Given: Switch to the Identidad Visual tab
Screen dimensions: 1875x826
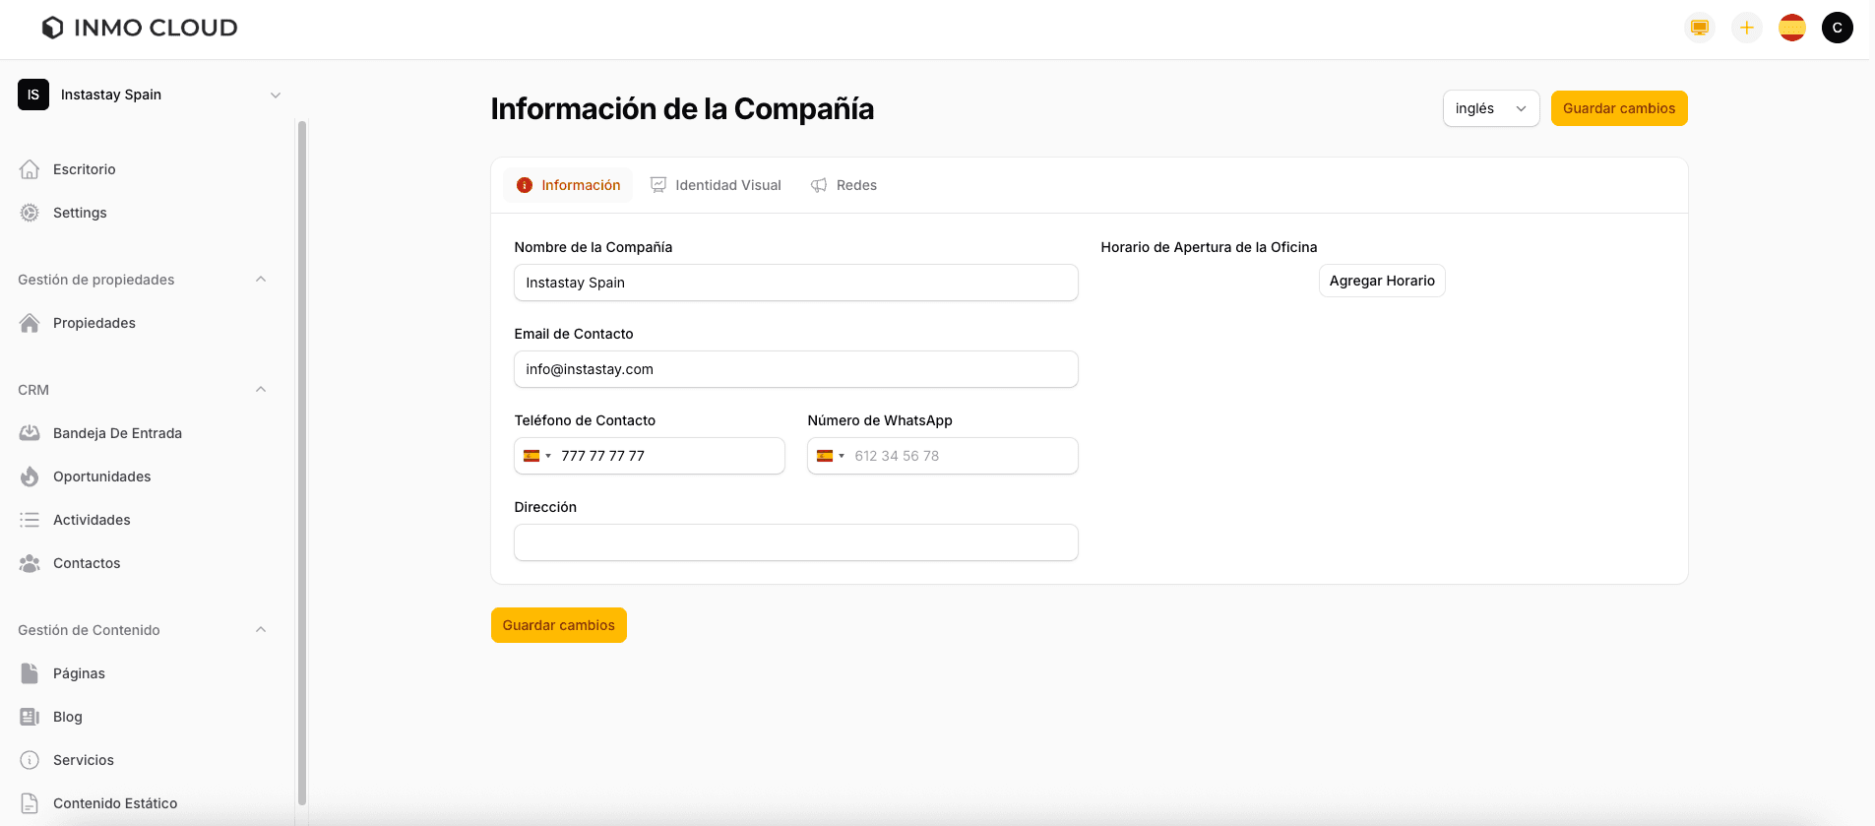Looking at the screenshot, I should (716, 185).
